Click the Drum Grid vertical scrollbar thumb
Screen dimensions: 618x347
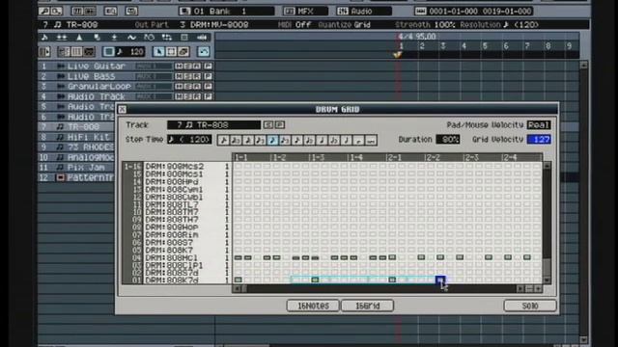pos(548,268)
